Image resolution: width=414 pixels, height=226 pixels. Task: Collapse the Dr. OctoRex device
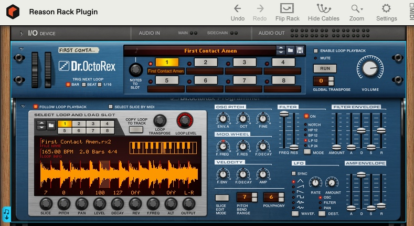[21, 49]
